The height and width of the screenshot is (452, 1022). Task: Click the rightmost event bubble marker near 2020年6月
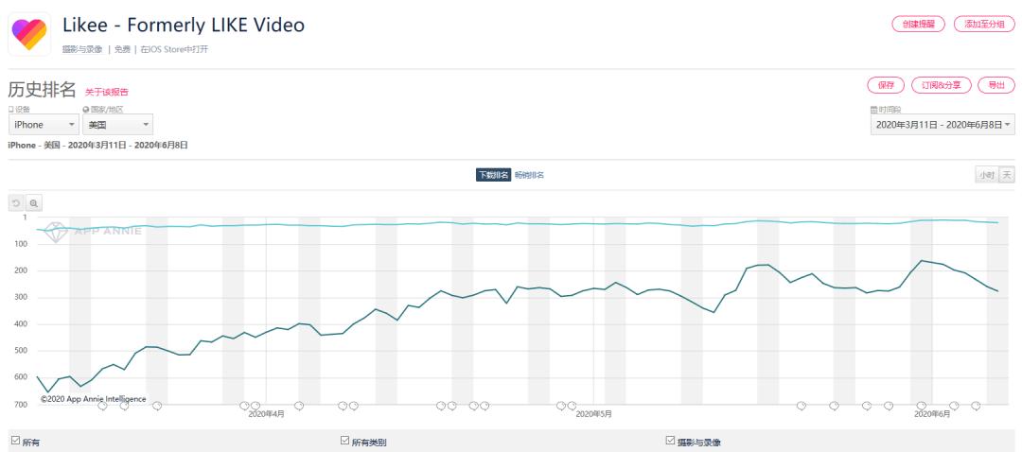[x=976, y=406]
